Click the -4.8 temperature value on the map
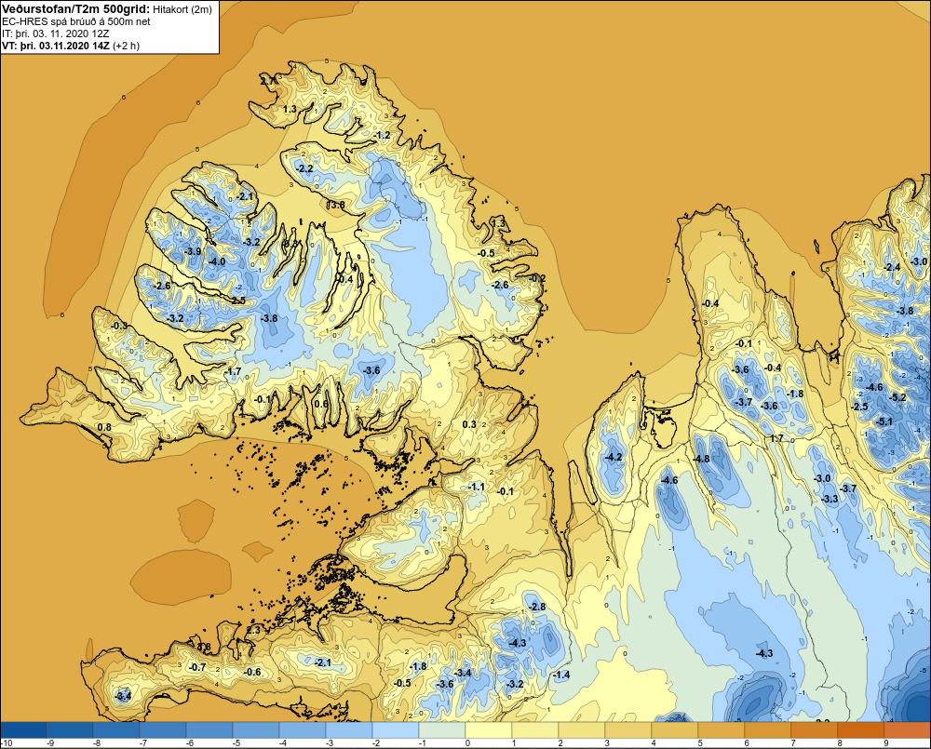931x749 pixels. tap(701, 459)
